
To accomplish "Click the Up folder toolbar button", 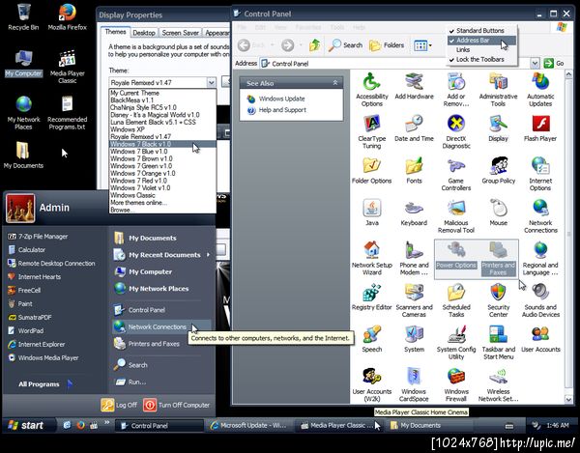I will 314,45.
